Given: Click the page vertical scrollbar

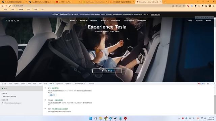Looking at the screenshot, I should [x=215, y=23].
